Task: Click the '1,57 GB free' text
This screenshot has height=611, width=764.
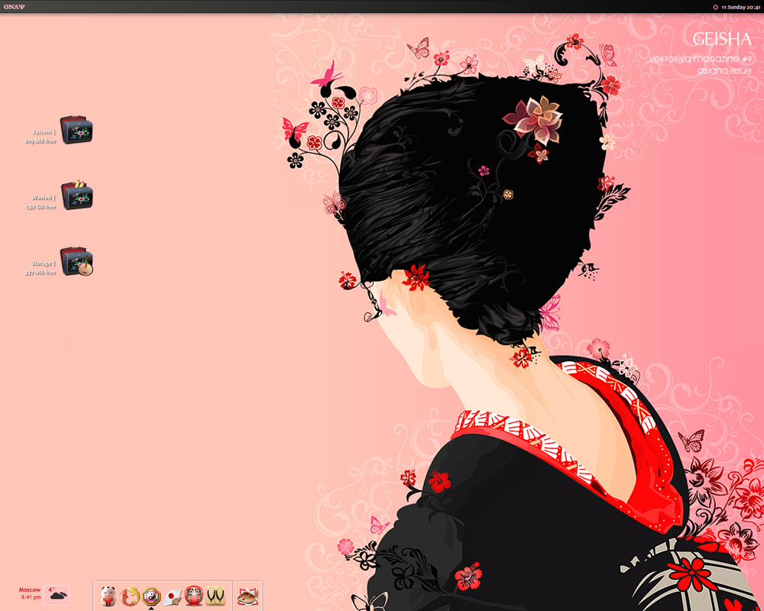Action: (x=41, y=207)
